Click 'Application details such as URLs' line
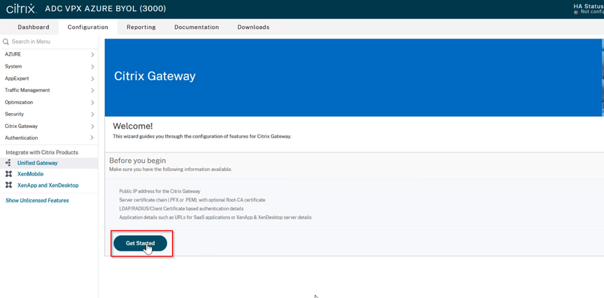The image size is (604, 298). (215, 217)
